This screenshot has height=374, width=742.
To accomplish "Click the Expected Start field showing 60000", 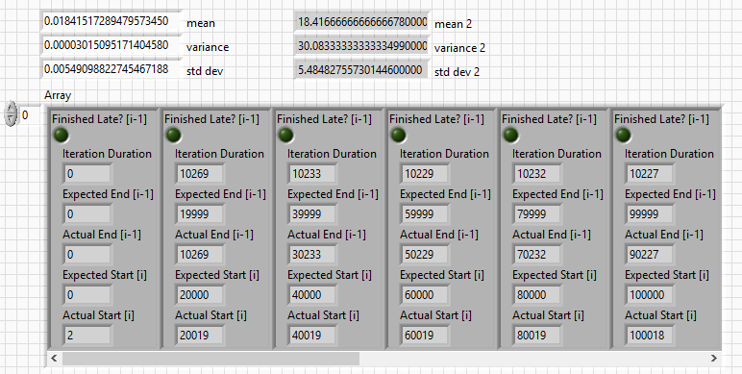I will 425,295.
